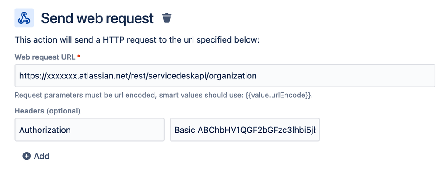Click the Send web request webhook icon
Screen dimensions: 448x170
pyautogui.click(x=24, y=17)
